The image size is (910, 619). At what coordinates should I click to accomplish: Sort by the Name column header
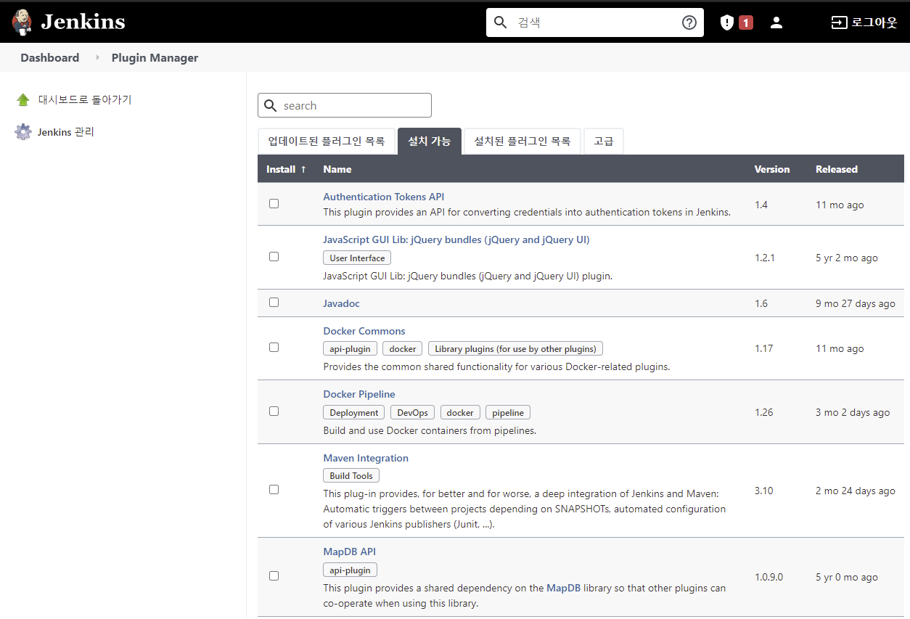337,169
